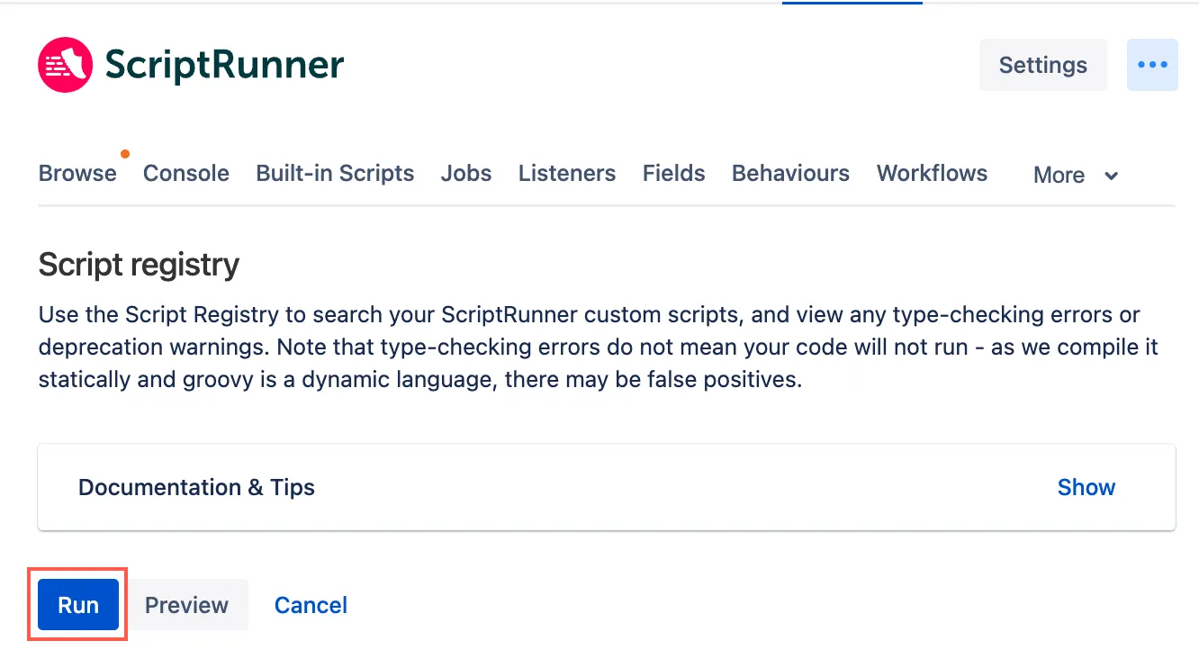Go to Built-in Scripts tab

click(335, 173)
